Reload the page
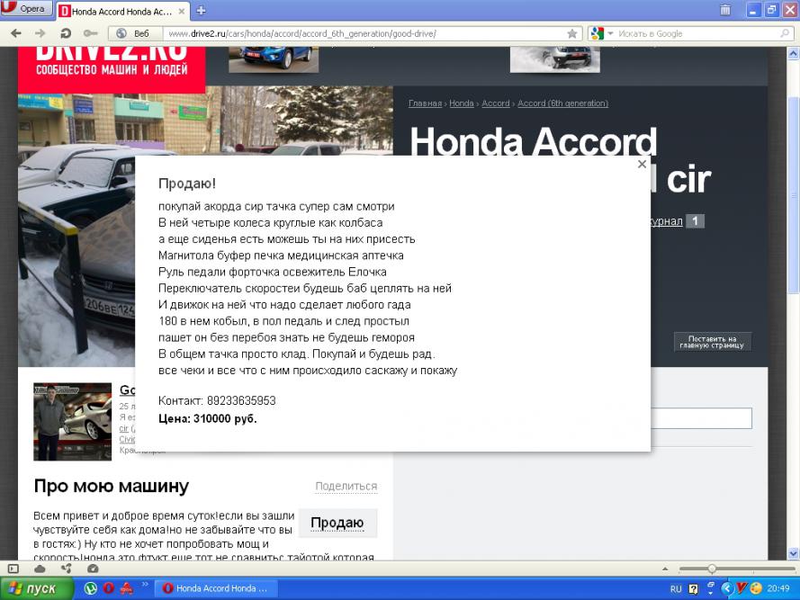The height and width of the screenshot is (600, 800). point(66,33)
